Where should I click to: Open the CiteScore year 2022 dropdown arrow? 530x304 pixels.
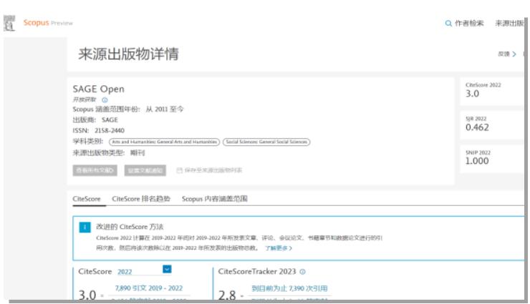pyautogui.click(x=167, y=269)
